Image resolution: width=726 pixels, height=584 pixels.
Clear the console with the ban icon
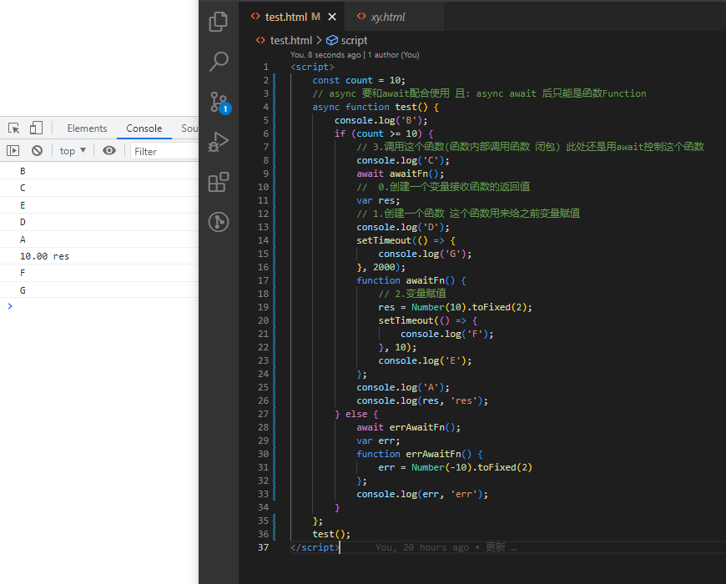[x=37, y=151]
